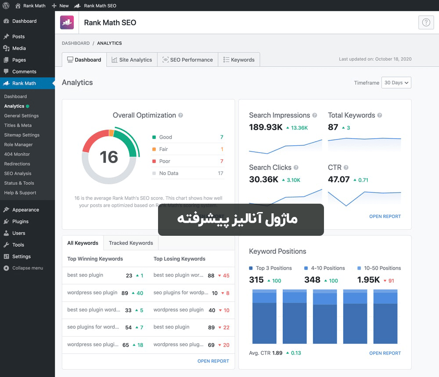Click winning keyword 'best seo plugin' row

tap(105, 275)
